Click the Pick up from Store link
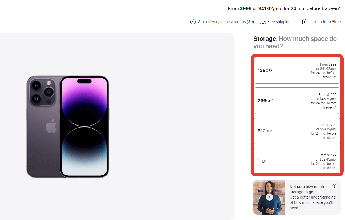This screenshot has width=345, height=220. point(324,21)
